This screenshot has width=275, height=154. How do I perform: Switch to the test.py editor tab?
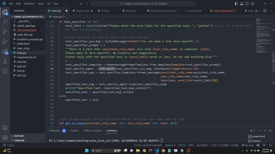point(105,11)
